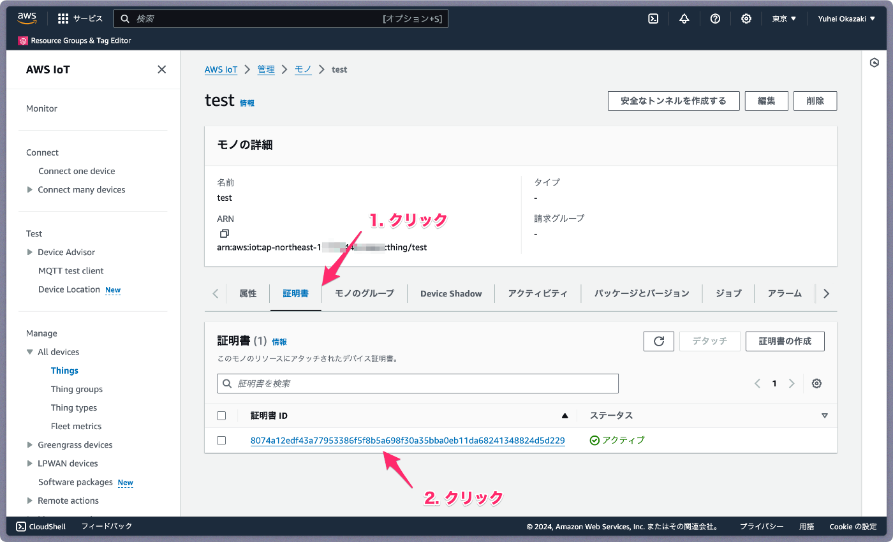Focus the top 検索 search box
The width and height of the screenshot is (893, 542).
pyautogui.click(x=281, y=19)
